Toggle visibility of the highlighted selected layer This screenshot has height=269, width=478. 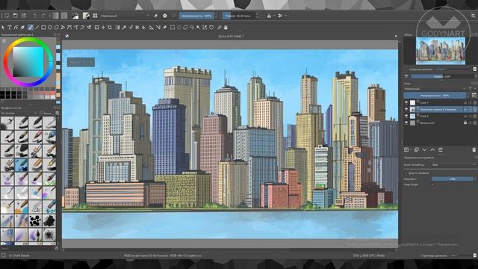click(406, 109)
